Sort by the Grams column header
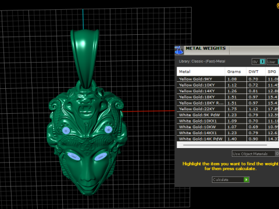This screenshot has height=209, width=279. (235, 71)
